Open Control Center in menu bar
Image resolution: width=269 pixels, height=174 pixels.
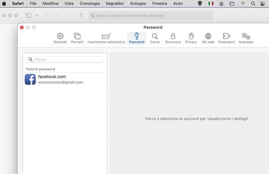(x=263, y=4)
